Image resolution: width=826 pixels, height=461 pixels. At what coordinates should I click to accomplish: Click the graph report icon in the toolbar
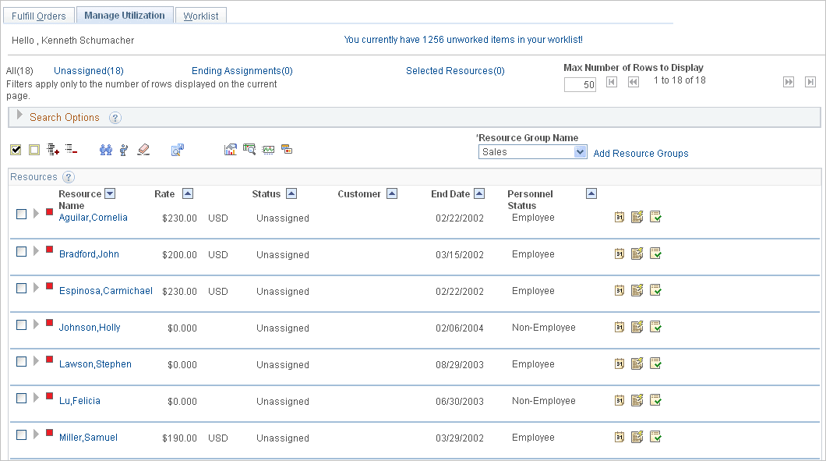(268, 148)
